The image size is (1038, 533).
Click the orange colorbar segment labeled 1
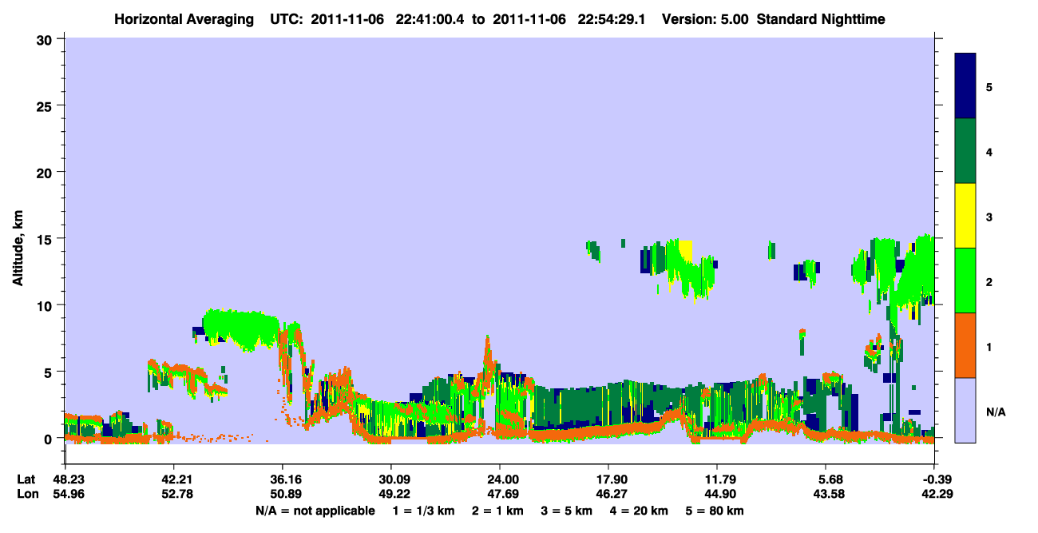965,345
